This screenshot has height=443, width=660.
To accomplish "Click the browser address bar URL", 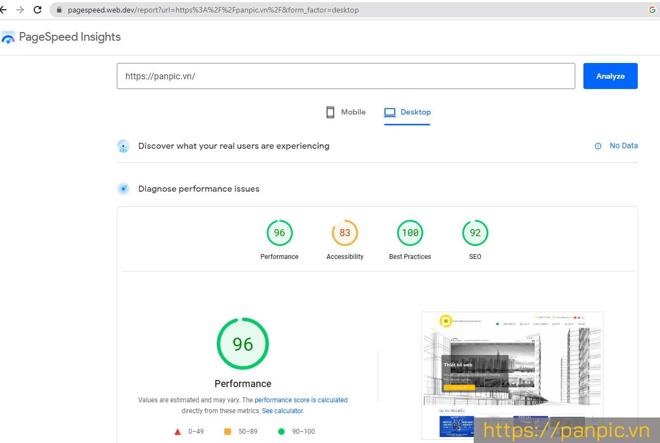I will click(213, 10).
